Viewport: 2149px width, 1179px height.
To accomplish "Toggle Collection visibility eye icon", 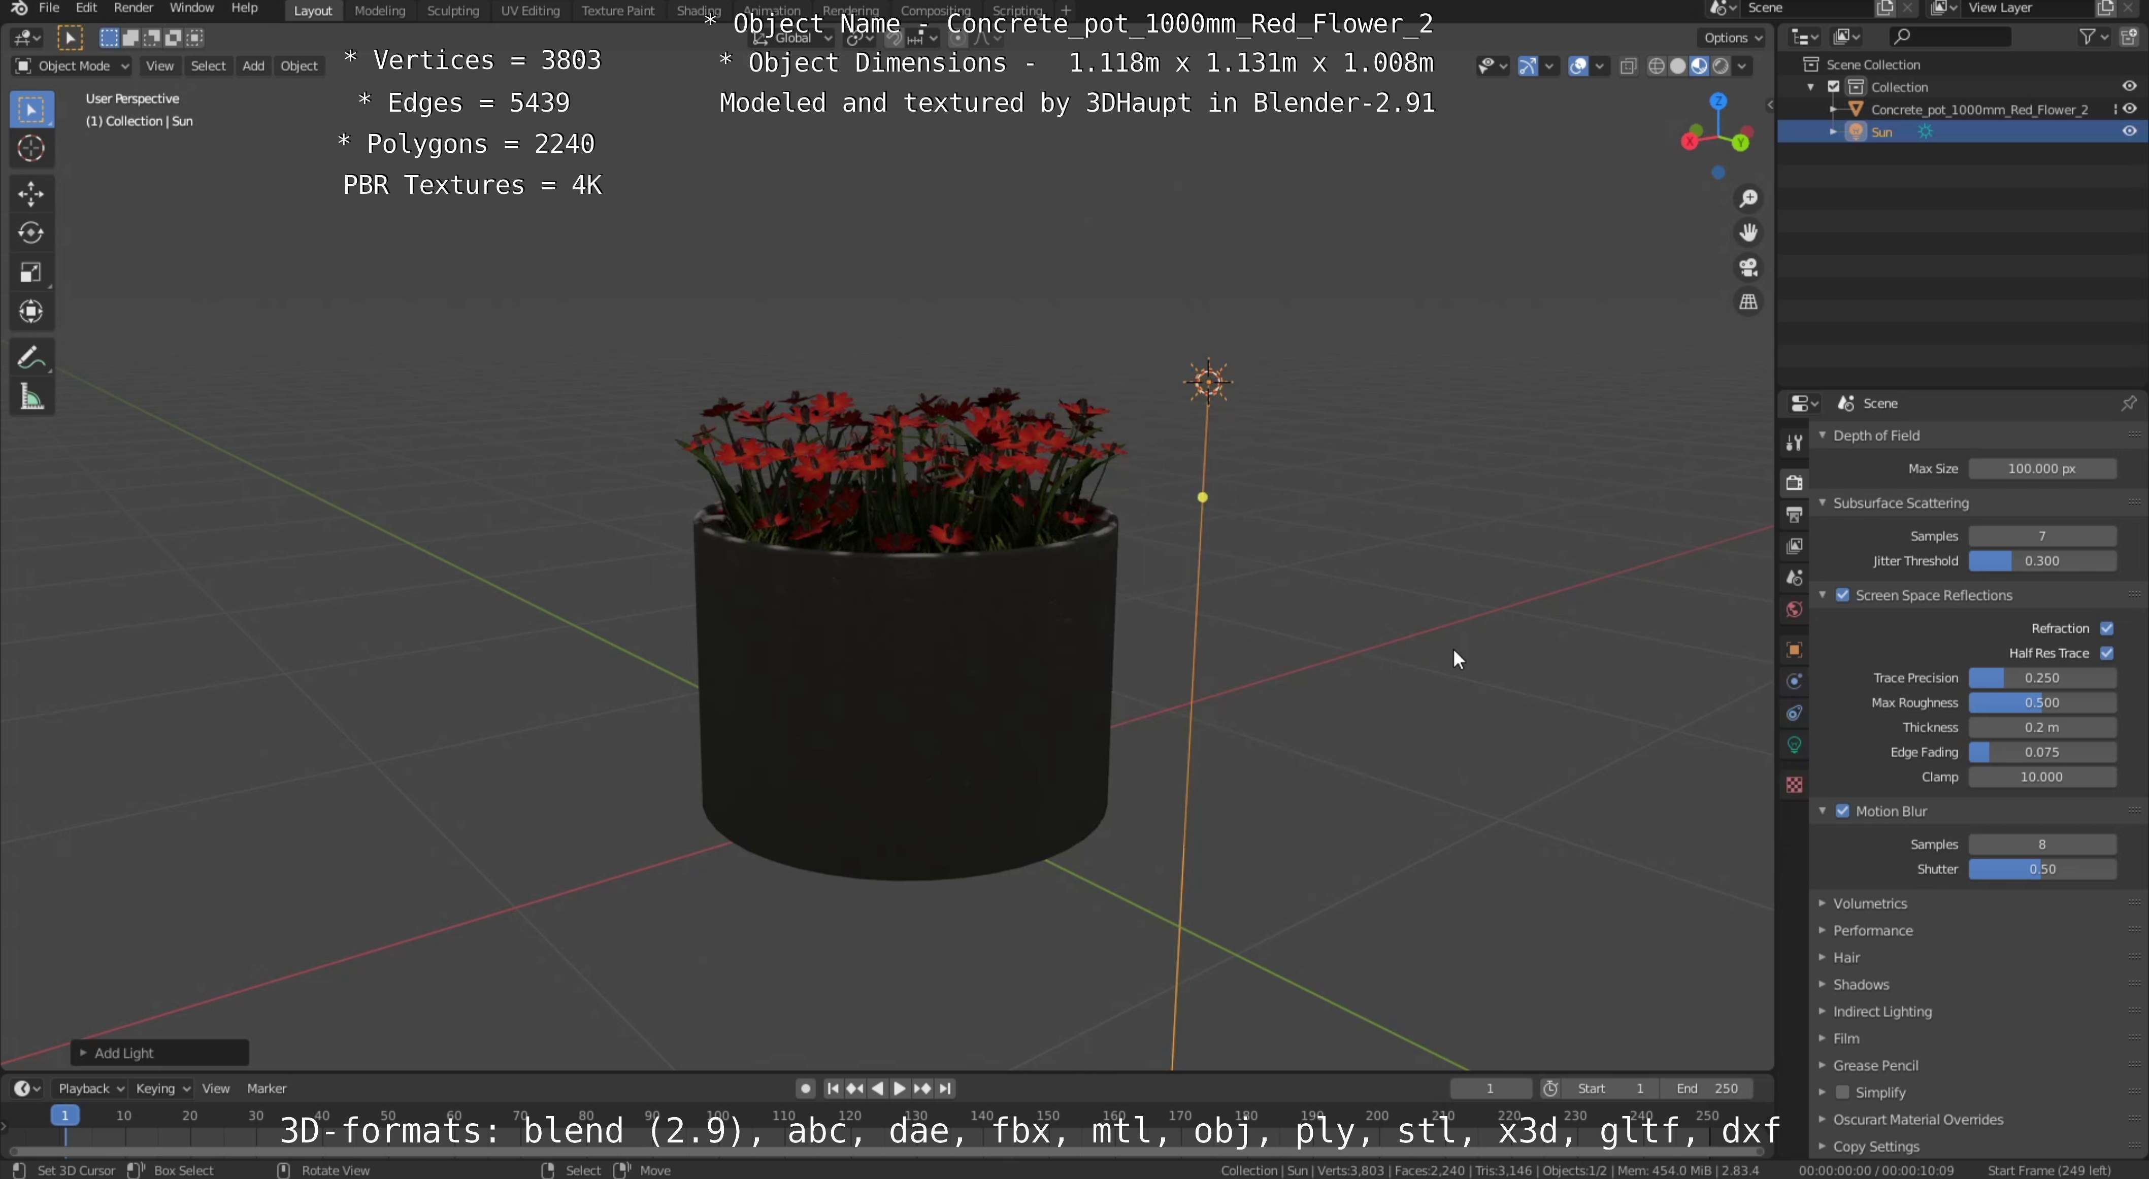I will point(2129,87).
